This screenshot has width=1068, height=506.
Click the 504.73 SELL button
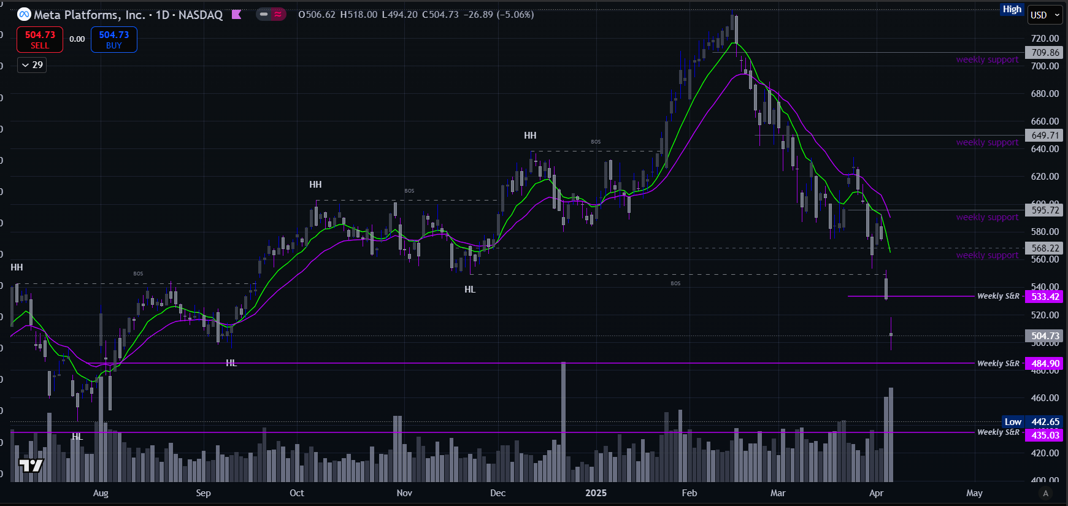[x=40, y=40]
